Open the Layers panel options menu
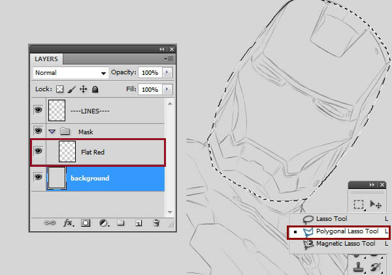 pyautogui.click(x=169, y=59)
